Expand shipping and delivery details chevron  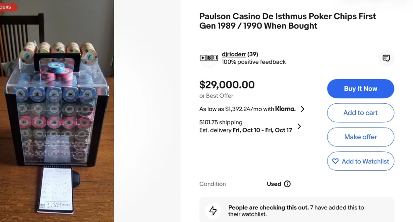pos(299,126)
